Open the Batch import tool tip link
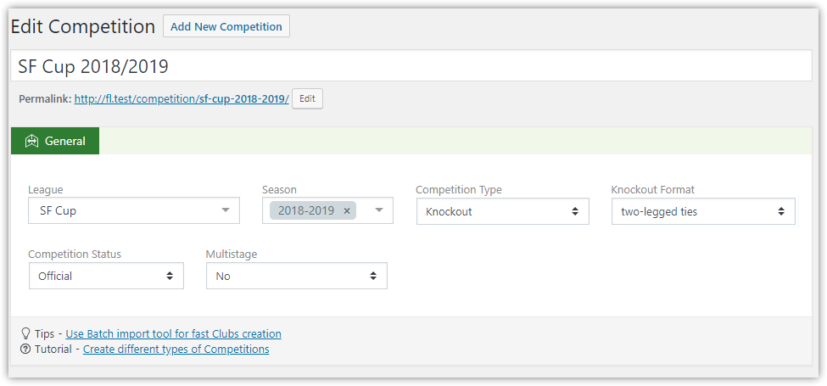The width and height of the screenshot is (827, 386). pyautogui.click(x=174, y=333)
